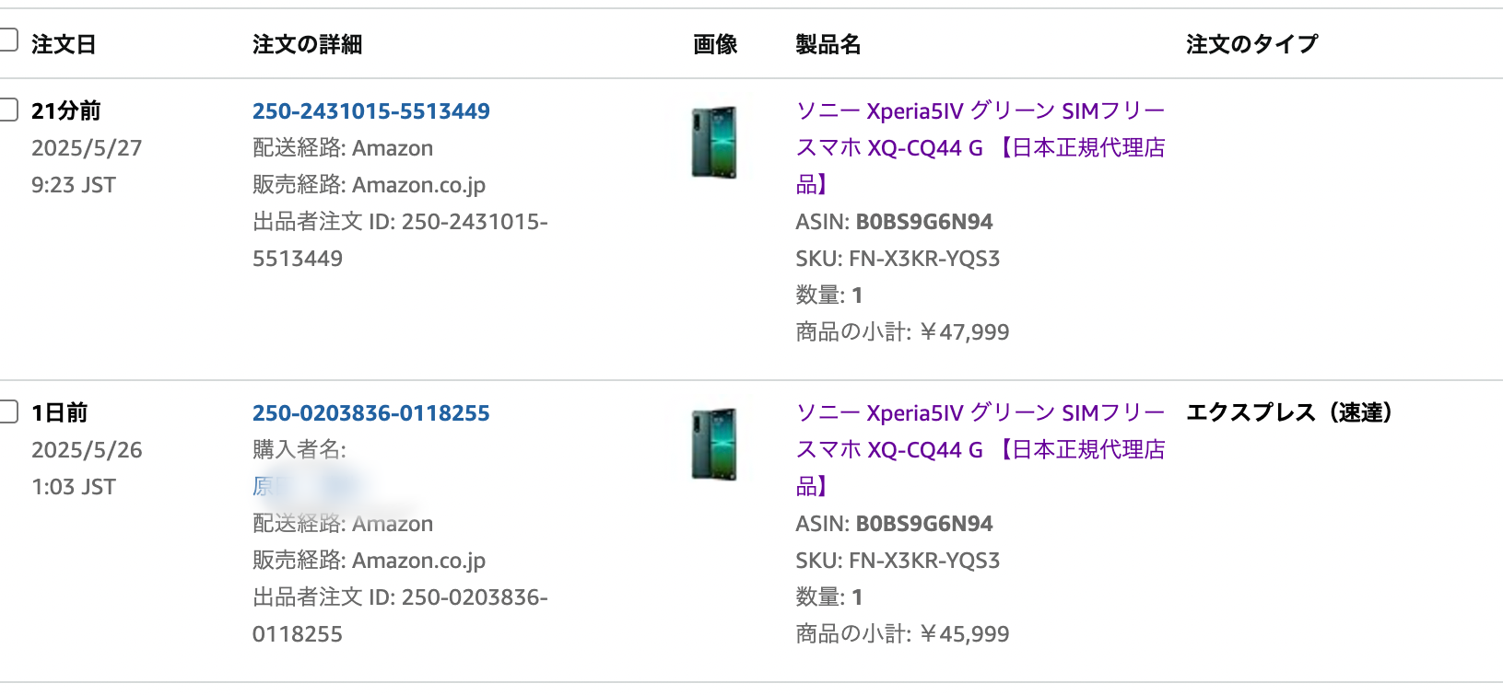Click the 注文の詳細 column header

point(307,44)
